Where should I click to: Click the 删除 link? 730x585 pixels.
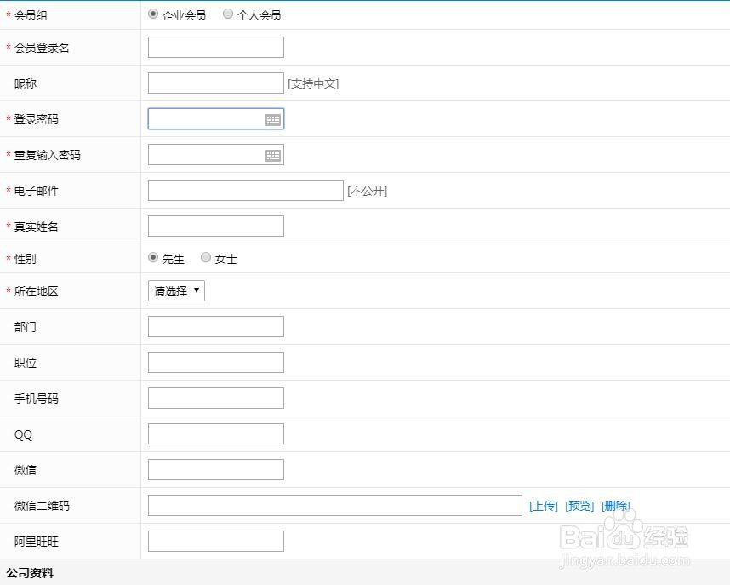tap(616, 506)
